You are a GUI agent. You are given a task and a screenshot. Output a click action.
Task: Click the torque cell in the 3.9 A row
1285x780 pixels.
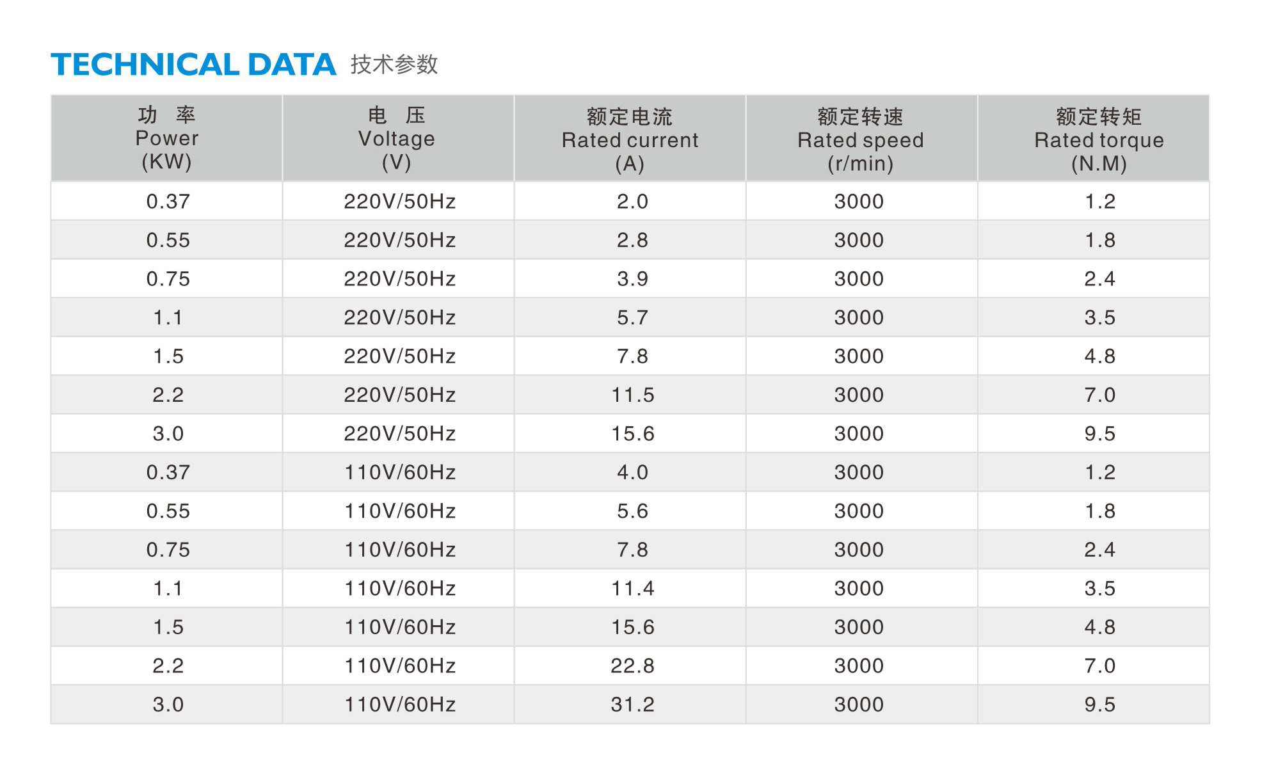pos(1093,278)
